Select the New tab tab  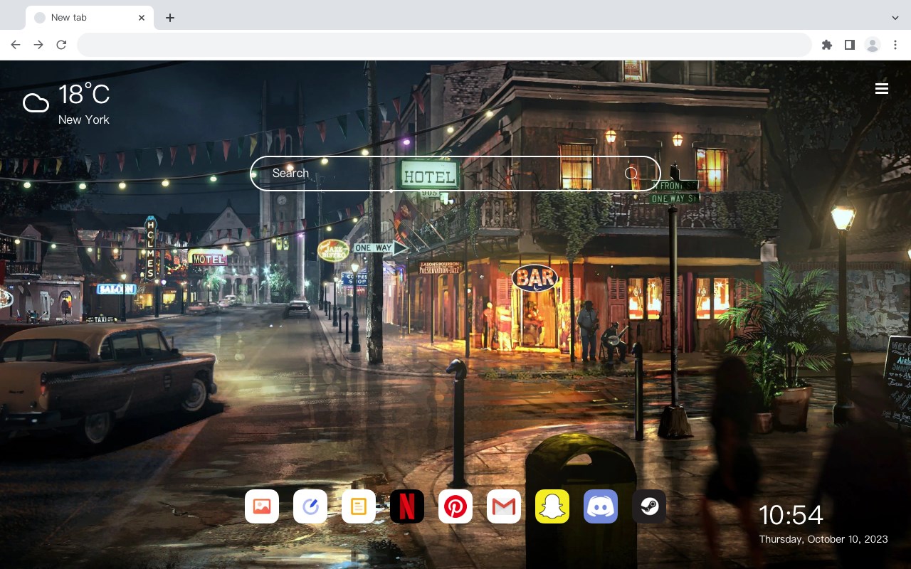[90, 18]
